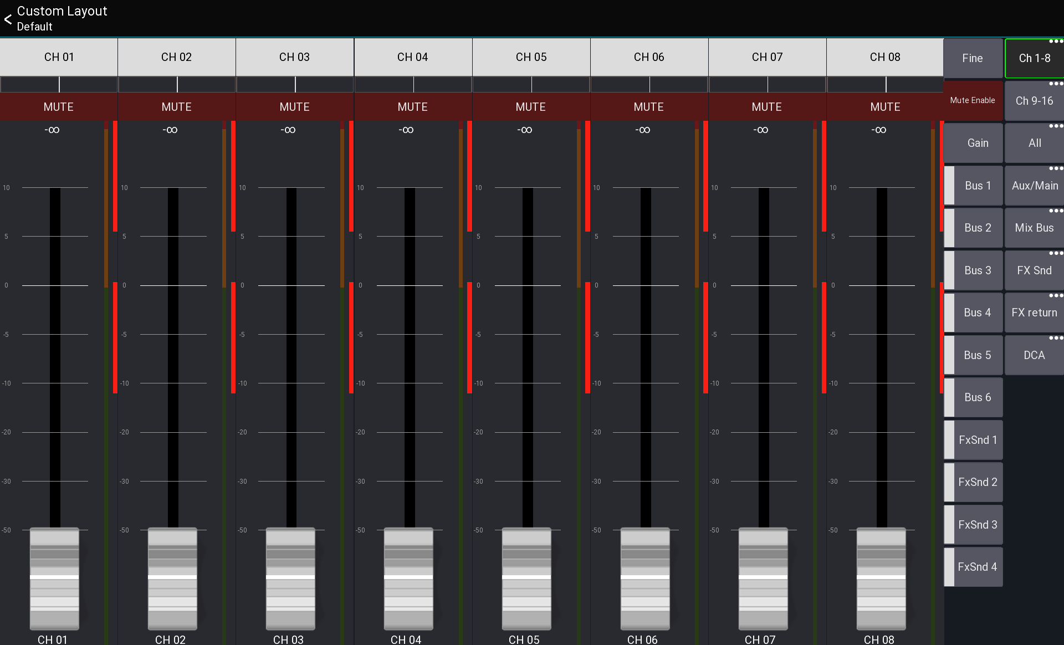Open the All channels view
This screenshot has width=1064, height=645.
click(1033, 142)
